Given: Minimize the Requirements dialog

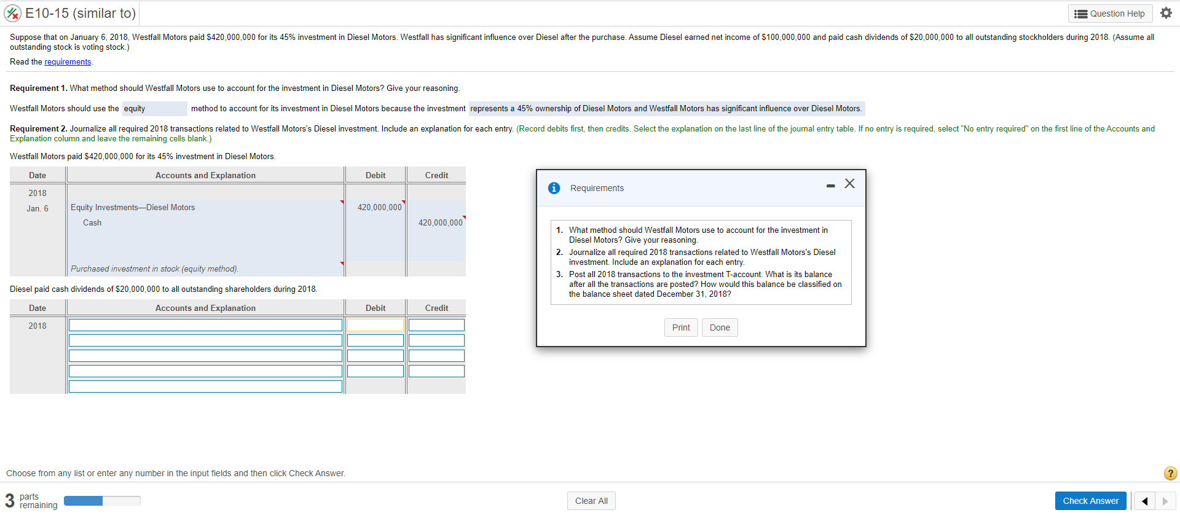Looking at the screenshot, I should coord(830,185).
